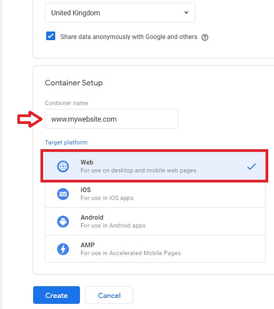Click the Cancel button
The height and width of the screenshot is (309, 274).
(109, 295)
